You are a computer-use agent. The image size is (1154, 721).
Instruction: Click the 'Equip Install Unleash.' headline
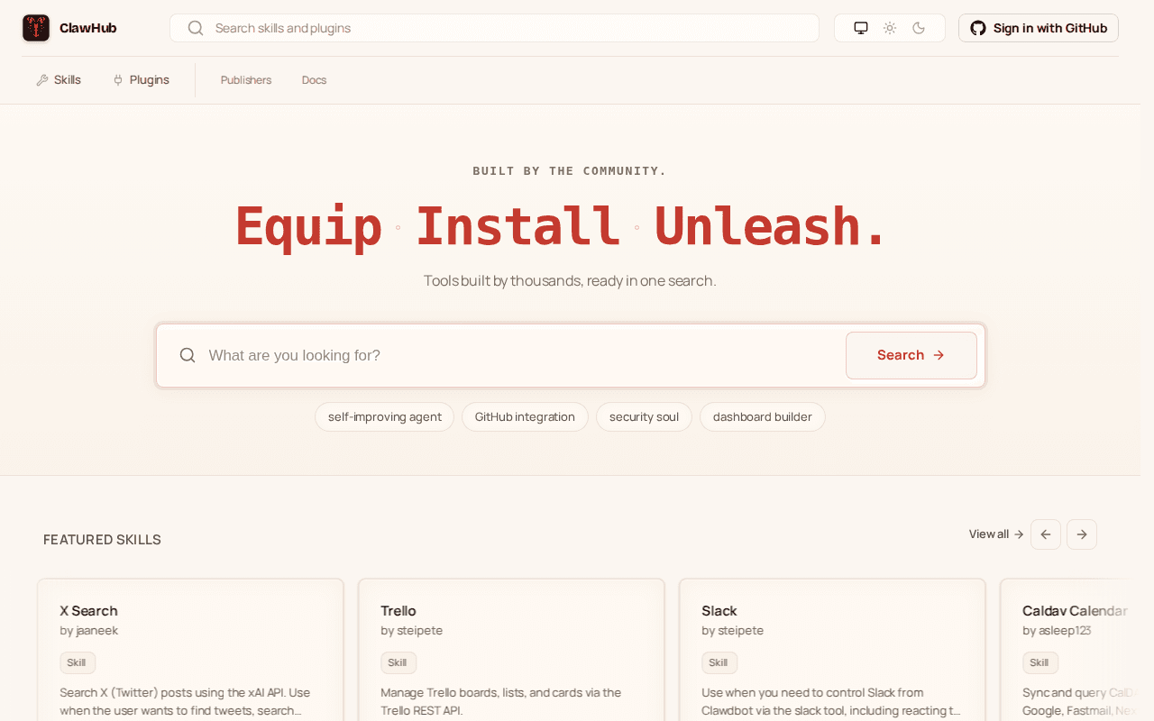562,226
